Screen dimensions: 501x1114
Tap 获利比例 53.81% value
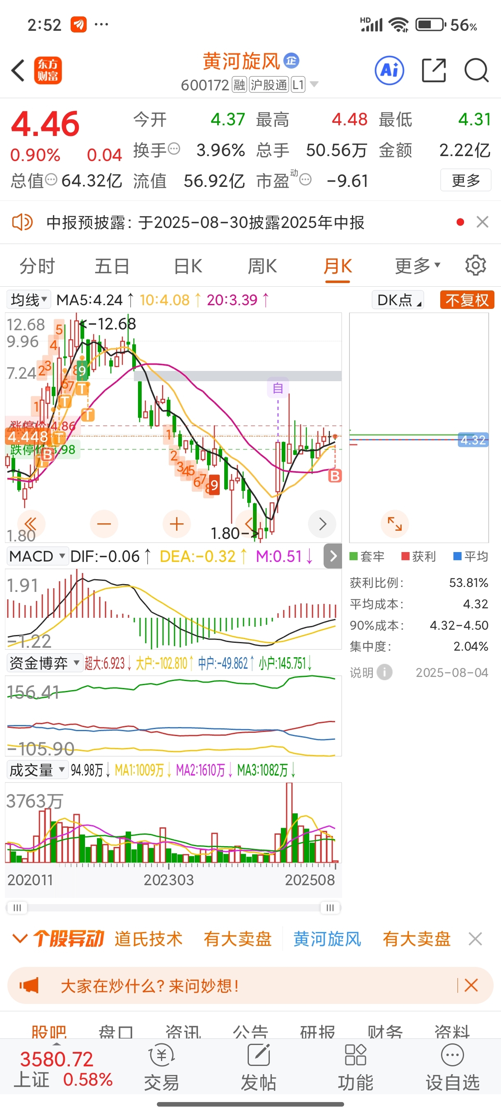tap(469, 582)
